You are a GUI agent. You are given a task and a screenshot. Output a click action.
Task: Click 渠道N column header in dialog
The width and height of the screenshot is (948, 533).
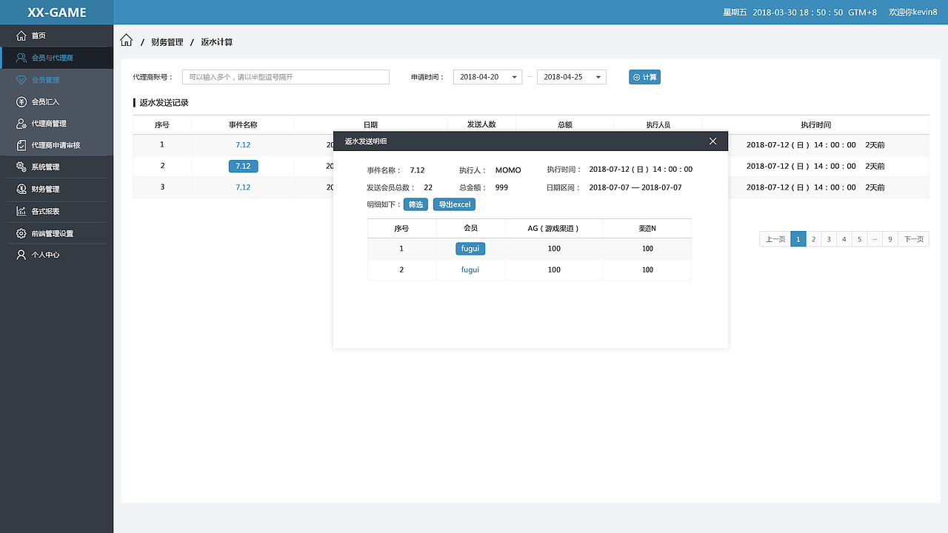(647, 229)
